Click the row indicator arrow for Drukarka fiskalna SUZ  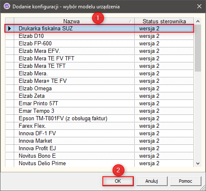[10, 28]
